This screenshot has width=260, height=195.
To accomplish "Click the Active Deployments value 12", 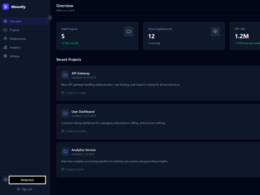I will (x=151, y=36).
